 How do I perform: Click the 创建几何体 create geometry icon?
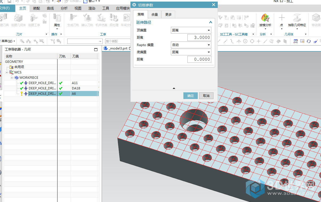pos(18,20)
